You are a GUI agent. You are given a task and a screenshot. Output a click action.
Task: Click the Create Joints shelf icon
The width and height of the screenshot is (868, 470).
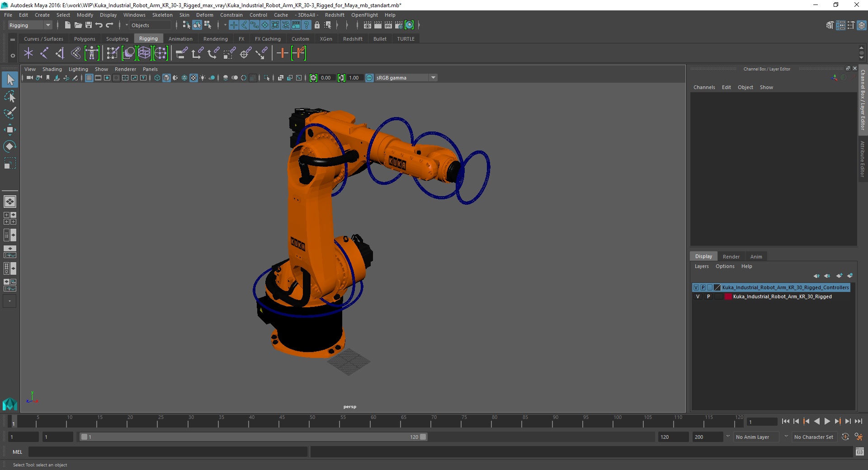coord(44,53)
